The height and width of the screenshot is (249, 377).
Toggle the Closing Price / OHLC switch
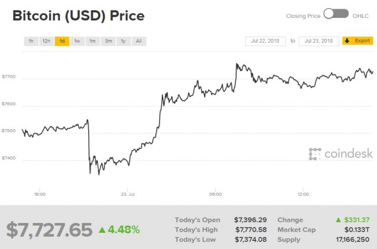pos(336,14)
